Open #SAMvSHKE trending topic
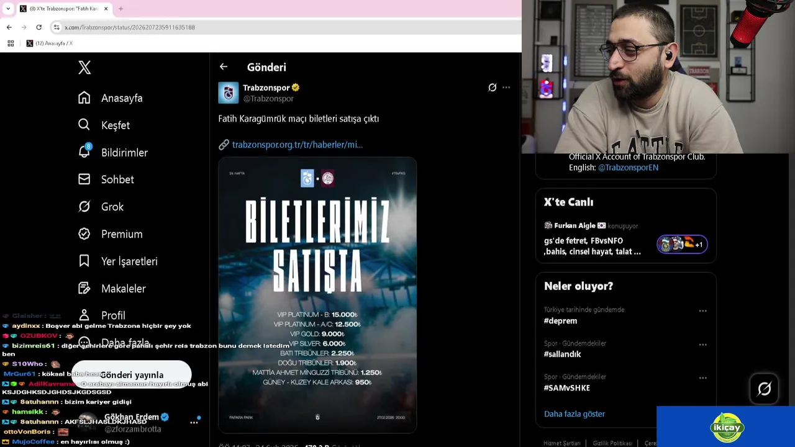Viewport: 795px width, 447px height. (567, 388)
